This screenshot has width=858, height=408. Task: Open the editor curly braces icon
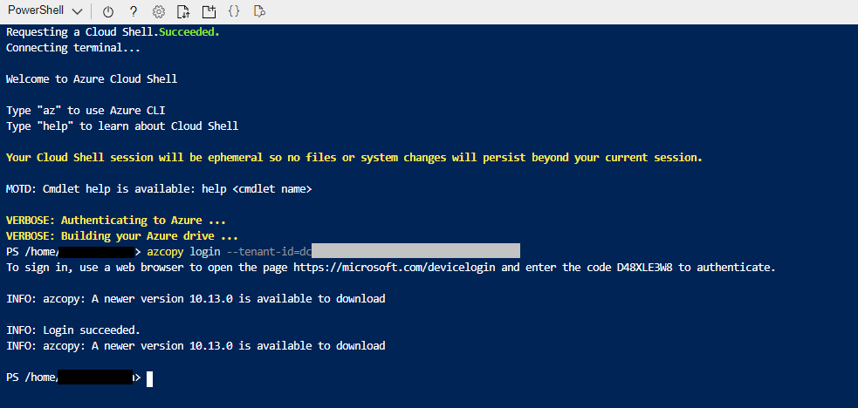click(234, 11)
